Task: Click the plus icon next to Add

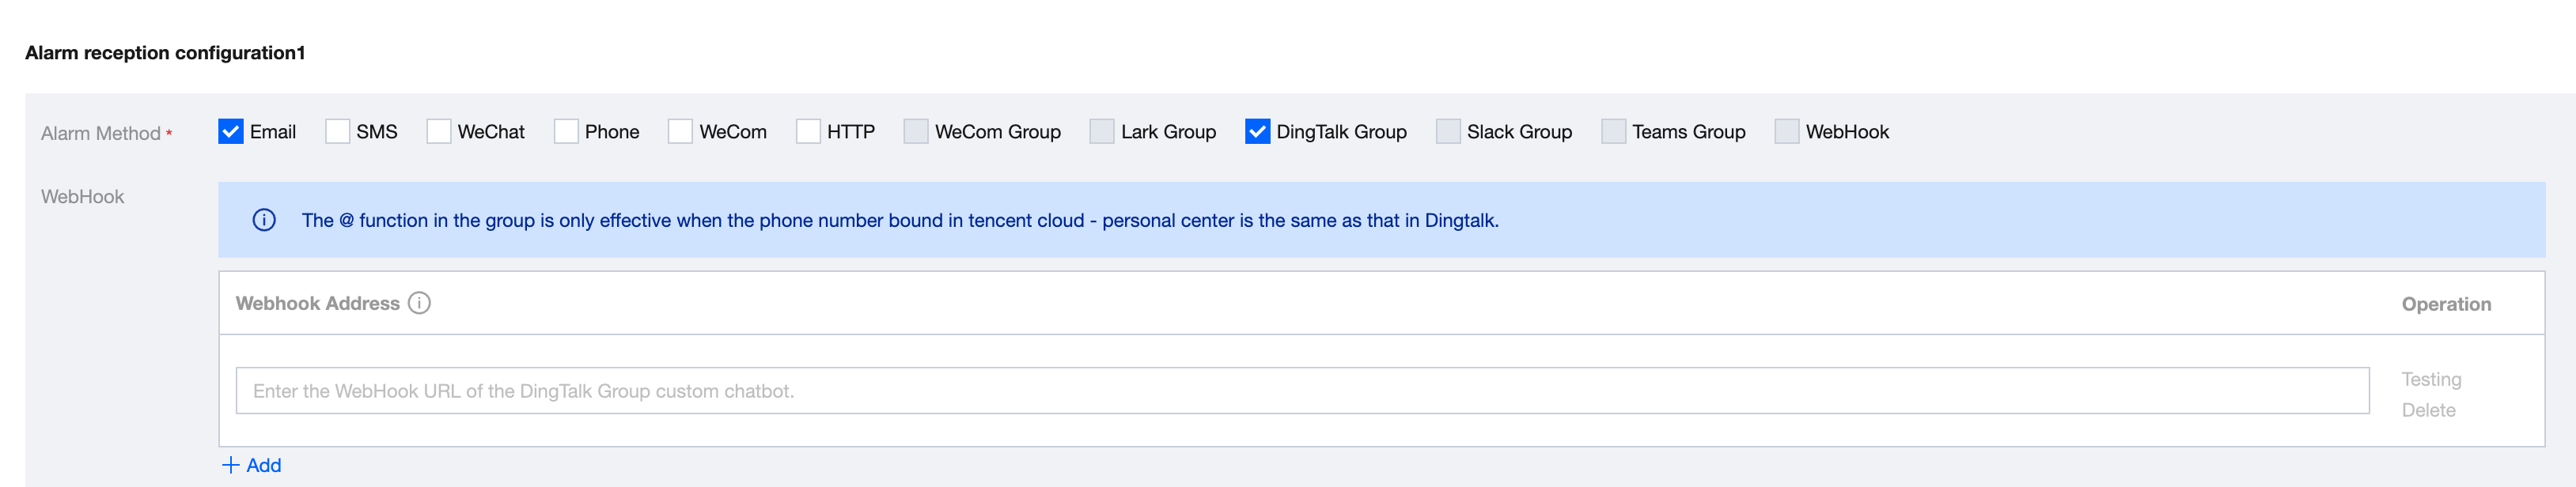Action: 231,465
